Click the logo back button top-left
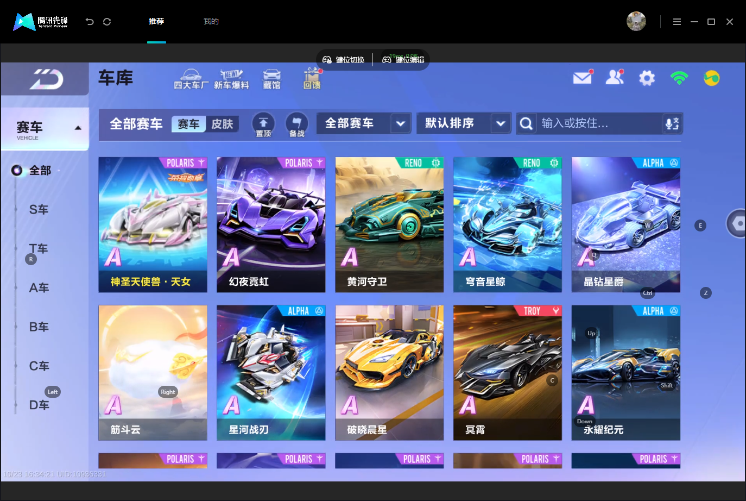 point(46,79)
